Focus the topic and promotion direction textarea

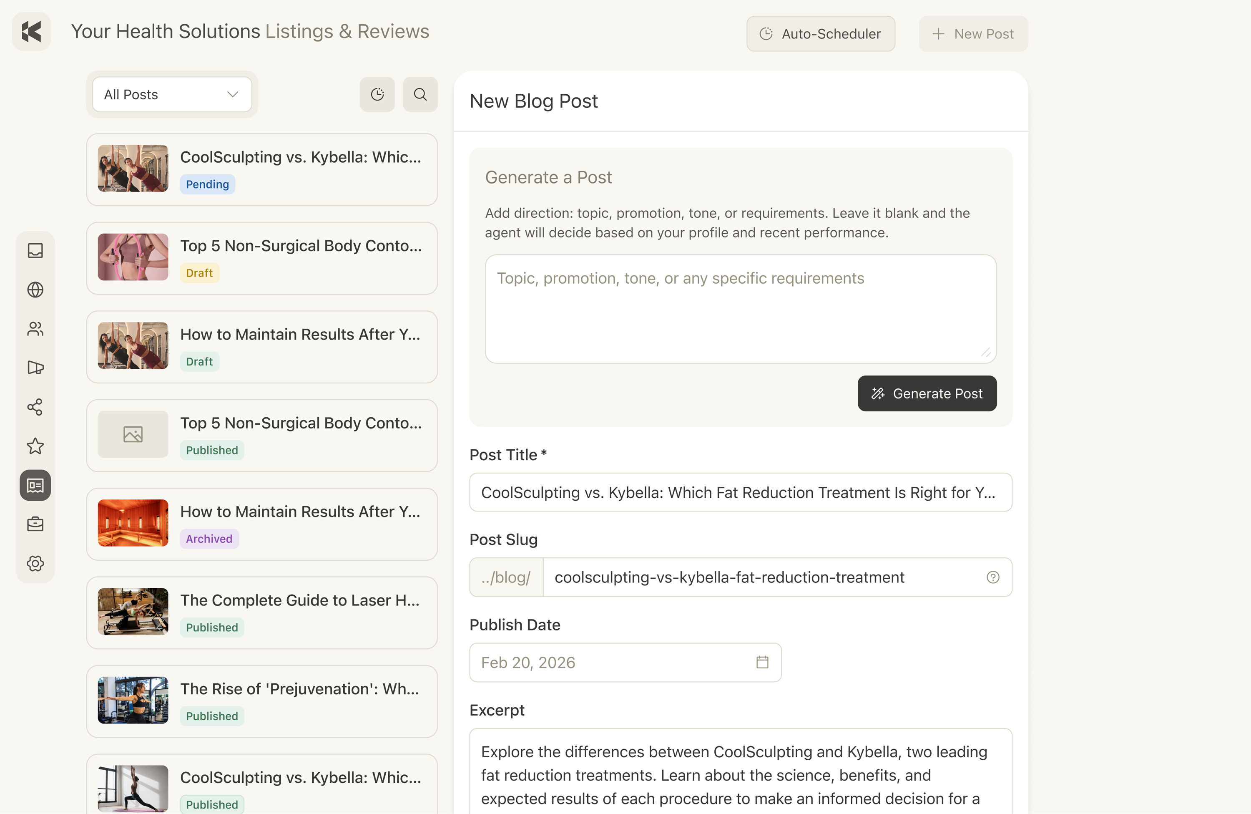pyautogui.click(x=741, y=309)
